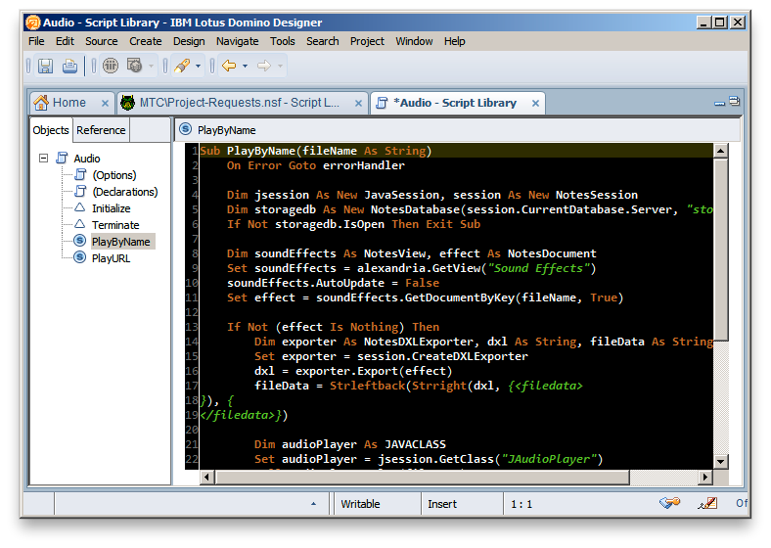771x548 pixels.
Task: Select (Declarations) in the Objects tree
Action: click(x=124, y=192)
